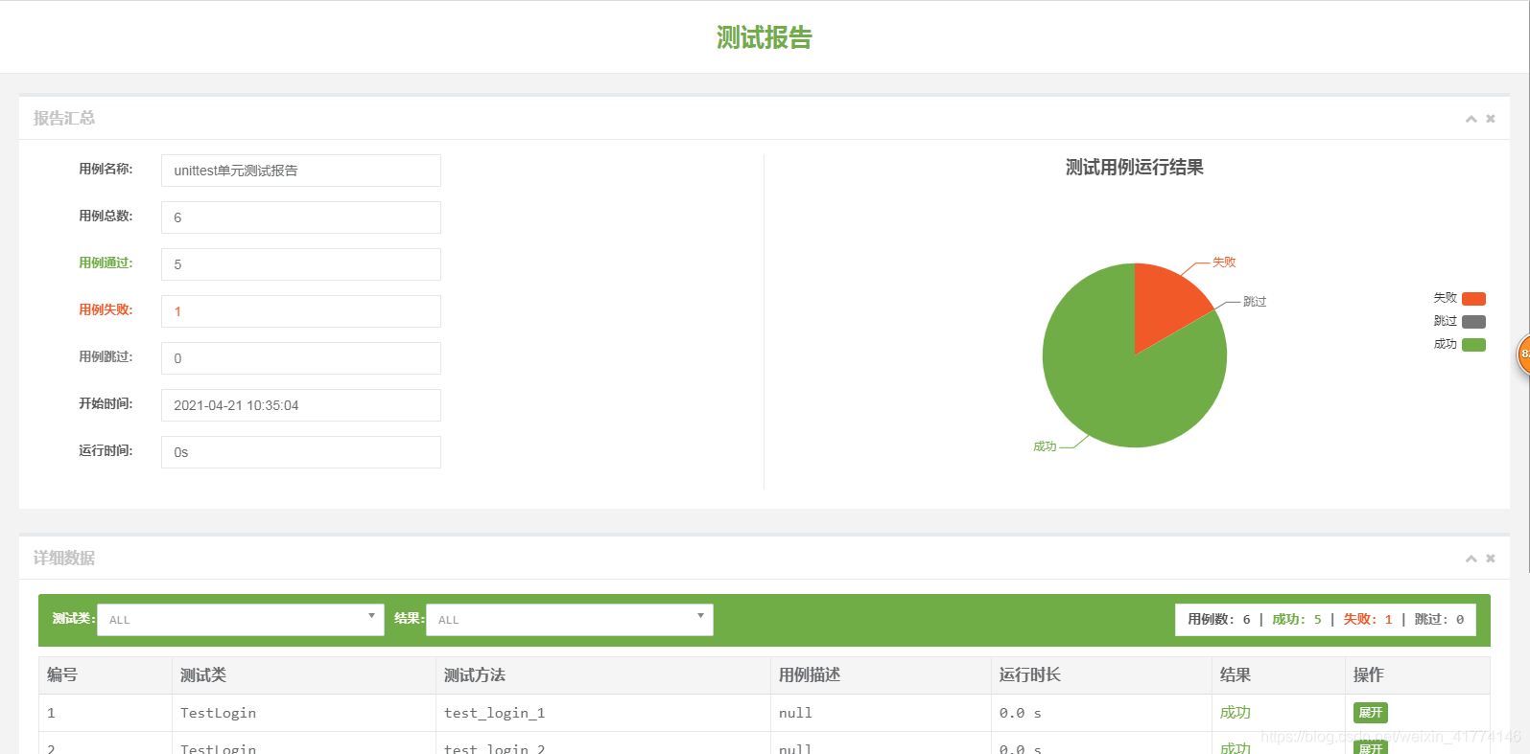Click the 成功 label on pie chart

point(1045,446)
